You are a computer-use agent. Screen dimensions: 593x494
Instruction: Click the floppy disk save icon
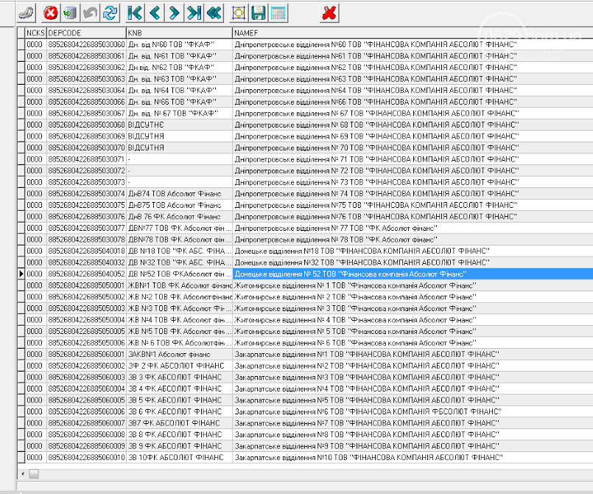[x=259, y=13]
